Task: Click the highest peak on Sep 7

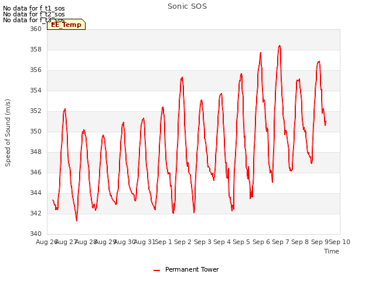Action: (x=279, y=46)
